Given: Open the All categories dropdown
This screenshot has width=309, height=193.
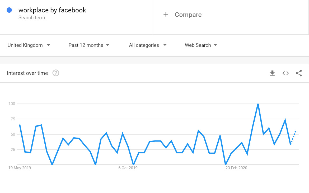Looking at the screenshot, I should point(148,45).
